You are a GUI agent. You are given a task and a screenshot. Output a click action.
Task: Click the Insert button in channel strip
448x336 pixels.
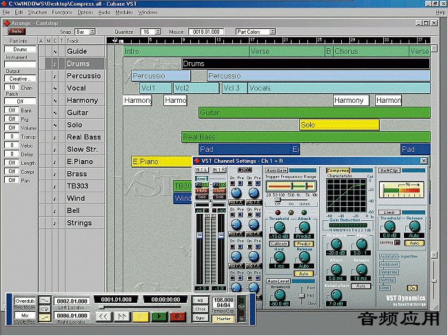(x=202, y=179)
